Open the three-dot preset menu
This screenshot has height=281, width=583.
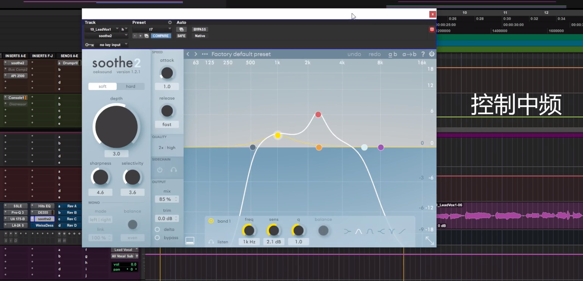tap(205, 54)
